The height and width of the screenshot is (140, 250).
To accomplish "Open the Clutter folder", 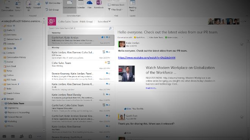I will pos(10,48).
